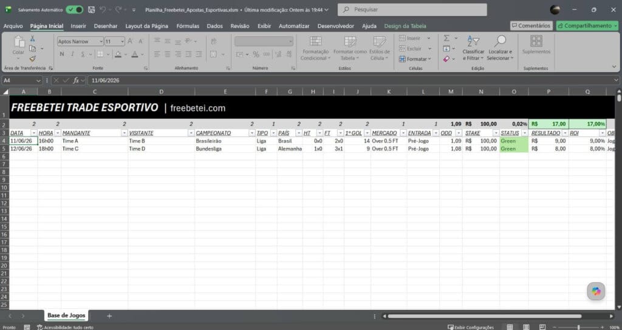The height and width of the screenshot is (330, 622).
Task: Click the Name Box showing A4
Action: pyautogui.click(x=22, y=81)
